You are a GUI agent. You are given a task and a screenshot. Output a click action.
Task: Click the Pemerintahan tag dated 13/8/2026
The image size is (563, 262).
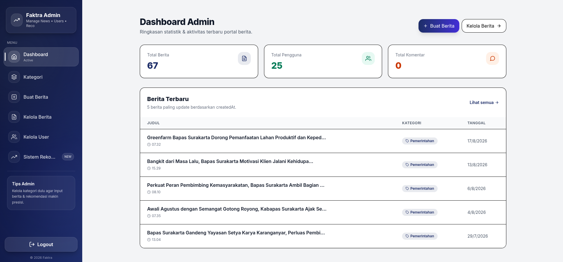(x=420, y=165)
